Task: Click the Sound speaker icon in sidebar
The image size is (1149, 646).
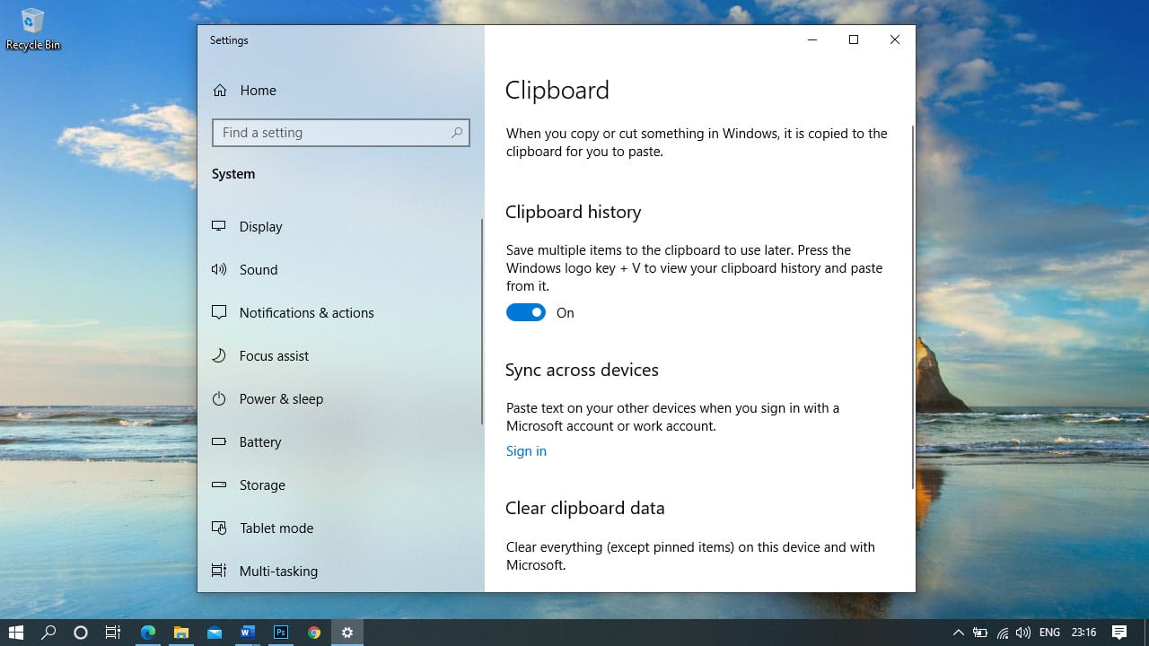Action: [x=219, y=269]
